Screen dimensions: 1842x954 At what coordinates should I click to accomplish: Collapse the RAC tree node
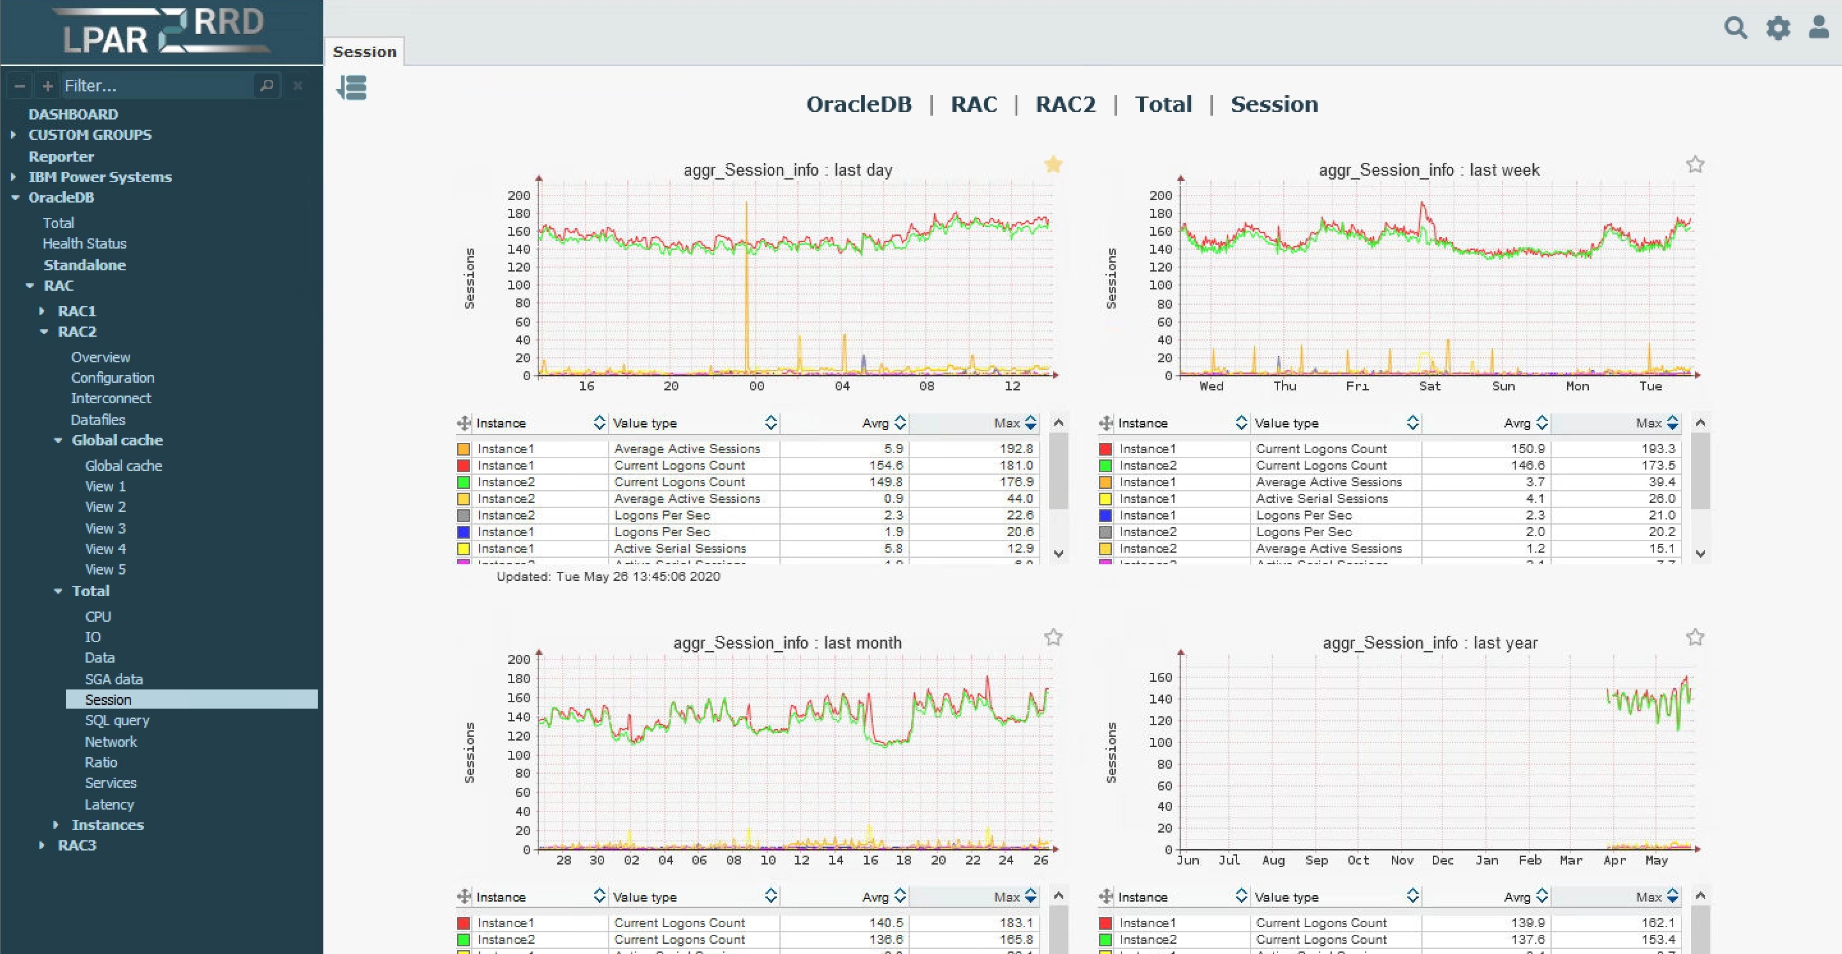tap(30, 285)
